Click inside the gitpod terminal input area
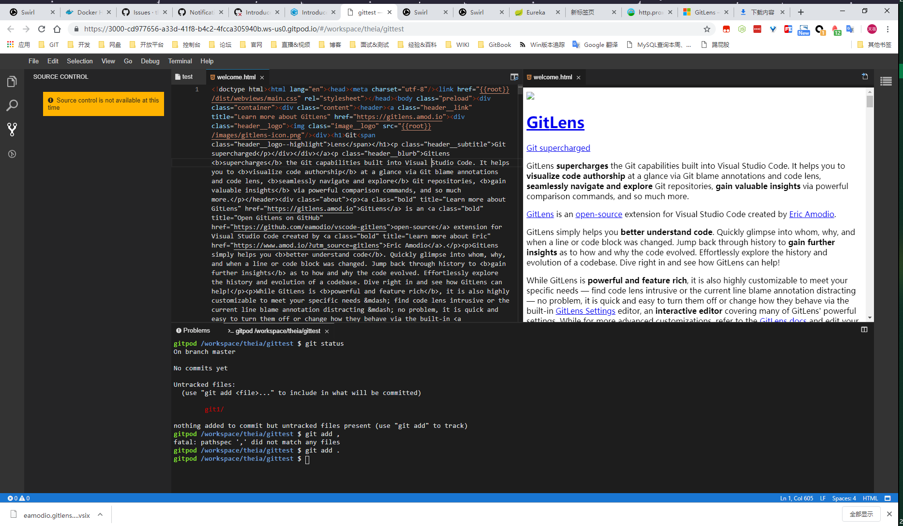Image resolution: width=903 pixels, height=526 pixels. 339,459
